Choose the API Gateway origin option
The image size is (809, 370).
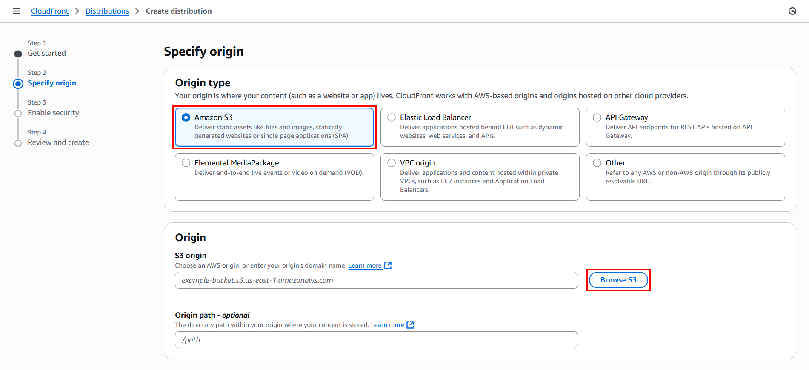pos(597,117)
